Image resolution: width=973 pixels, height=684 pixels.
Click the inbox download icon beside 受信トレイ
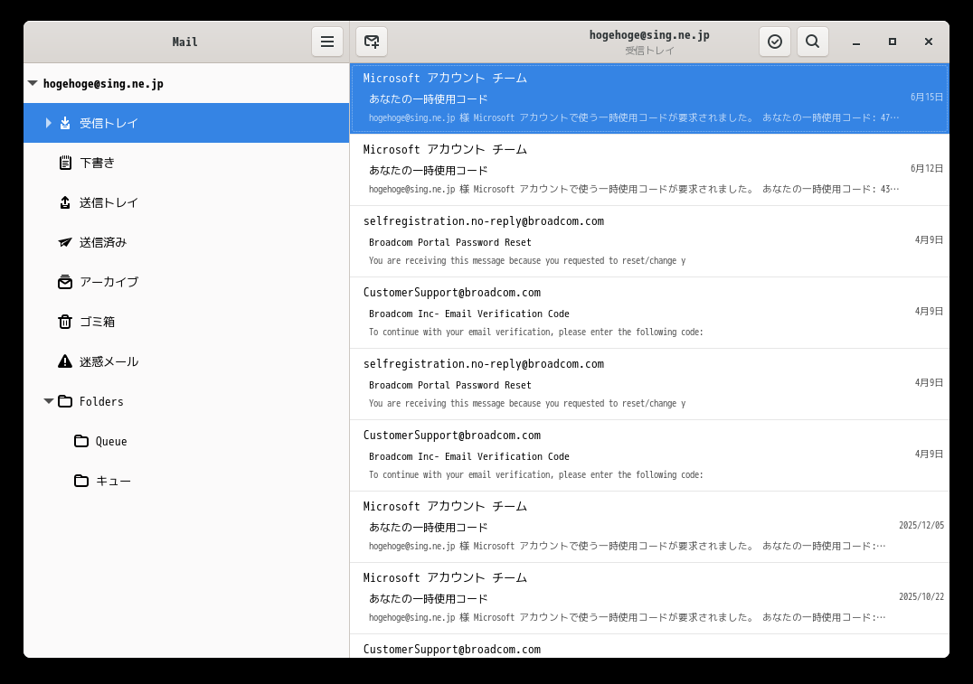tap(65, 123)
